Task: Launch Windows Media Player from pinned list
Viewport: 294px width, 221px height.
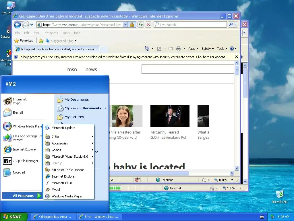Action: tap(22, 126)
